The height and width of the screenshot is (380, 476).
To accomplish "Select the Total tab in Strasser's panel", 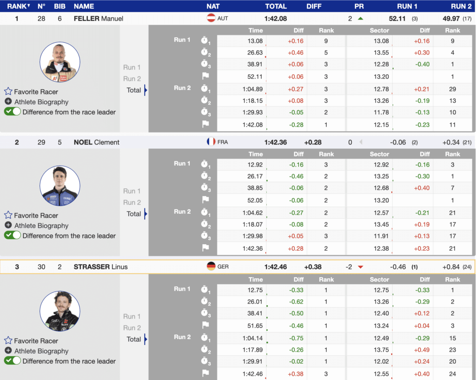I will coord(134,339).
